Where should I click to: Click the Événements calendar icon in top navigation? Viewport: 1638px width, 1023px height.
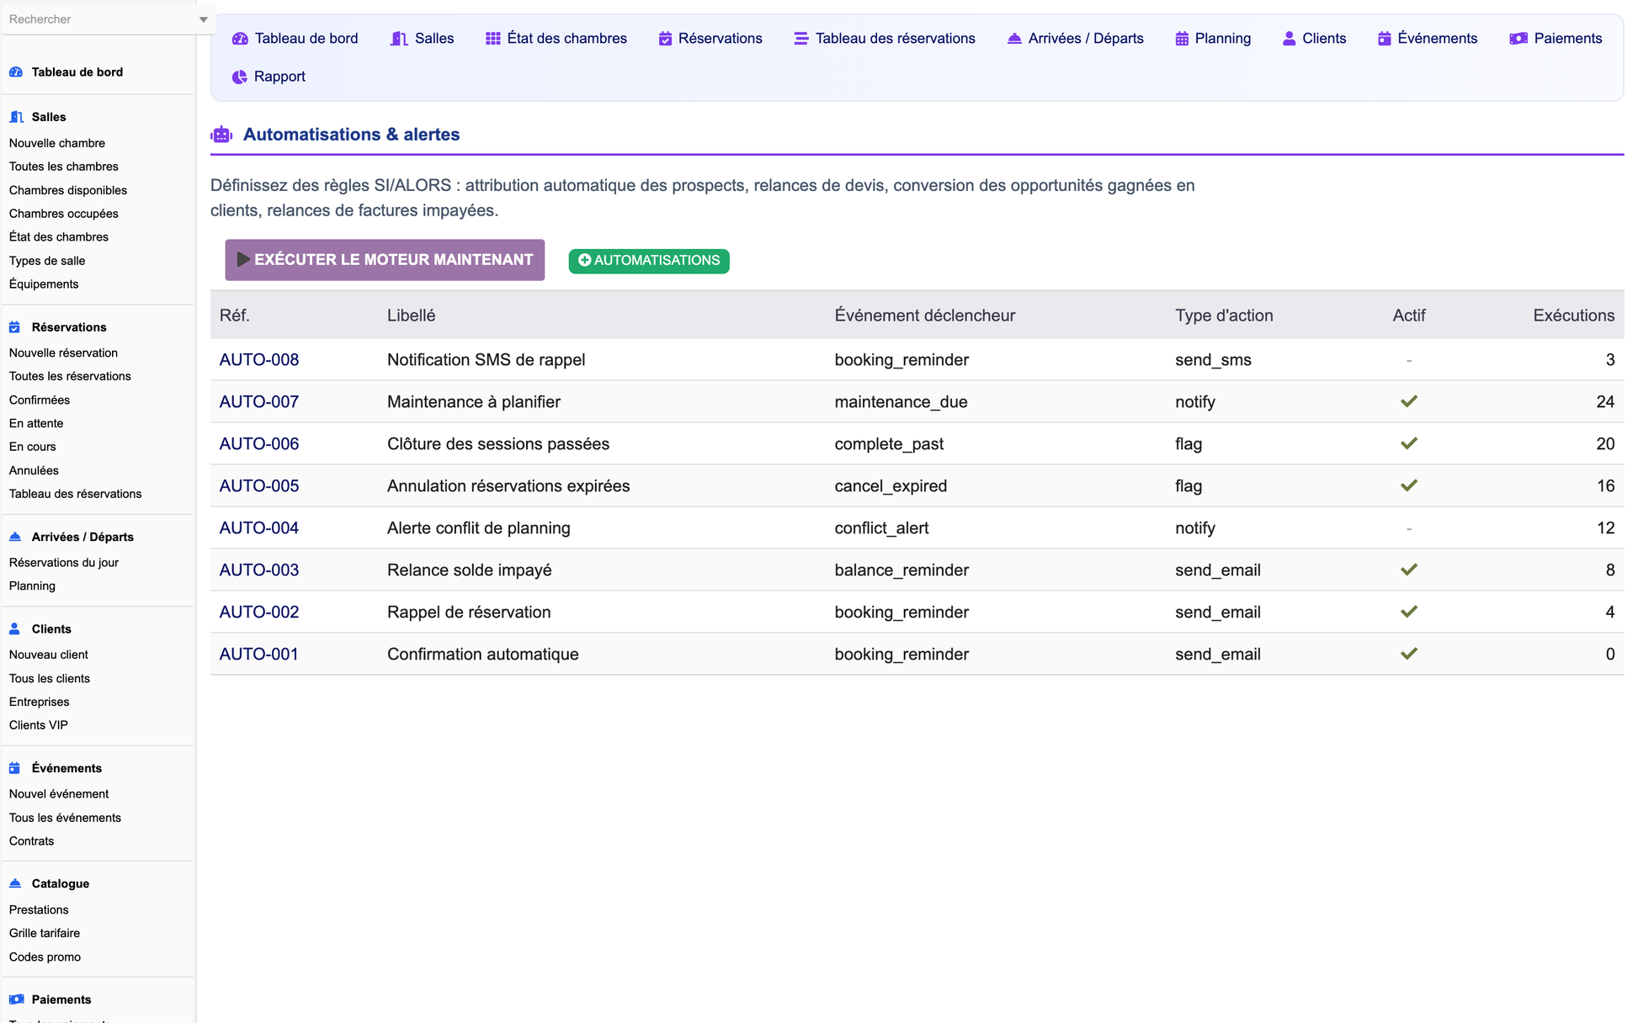click(x=1384, y=39)
